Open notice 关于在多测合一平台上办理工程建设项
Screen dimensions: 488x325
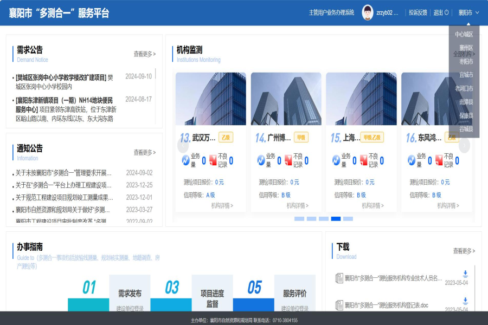pyautogui.click(x=63, y=185)
